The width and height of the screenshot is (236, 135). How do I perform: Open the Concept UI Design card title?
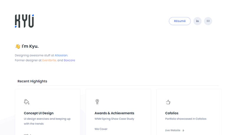click(39, 113)
